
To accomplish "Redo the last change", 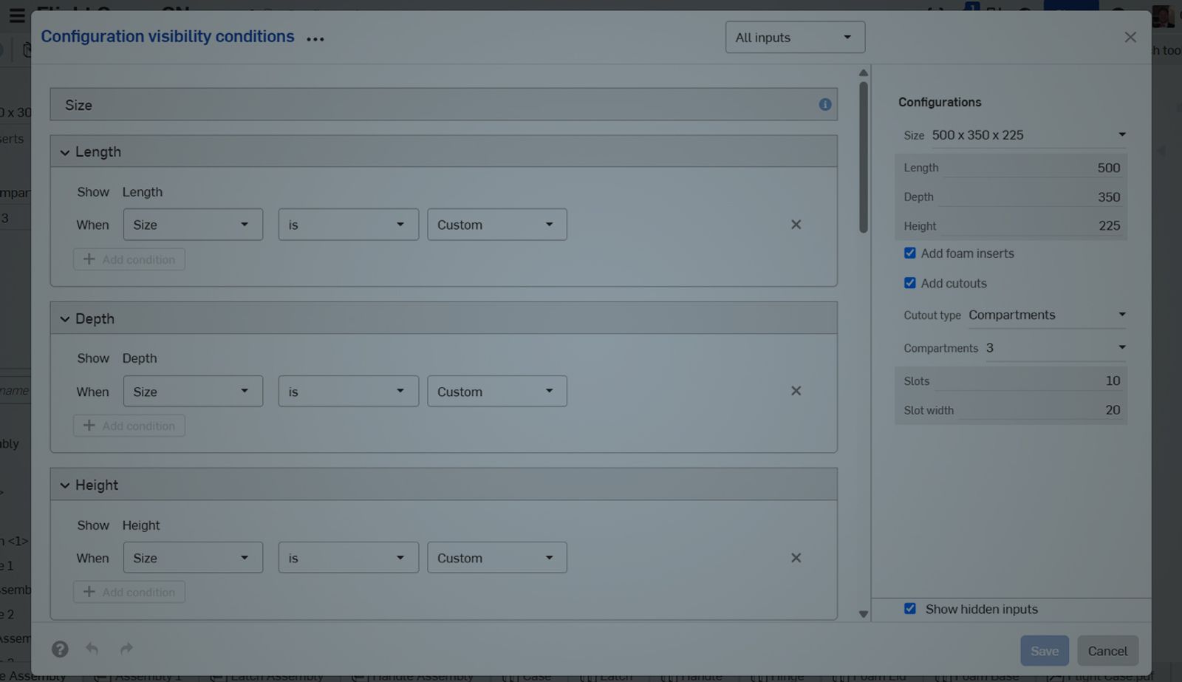I will coord(126,649).
